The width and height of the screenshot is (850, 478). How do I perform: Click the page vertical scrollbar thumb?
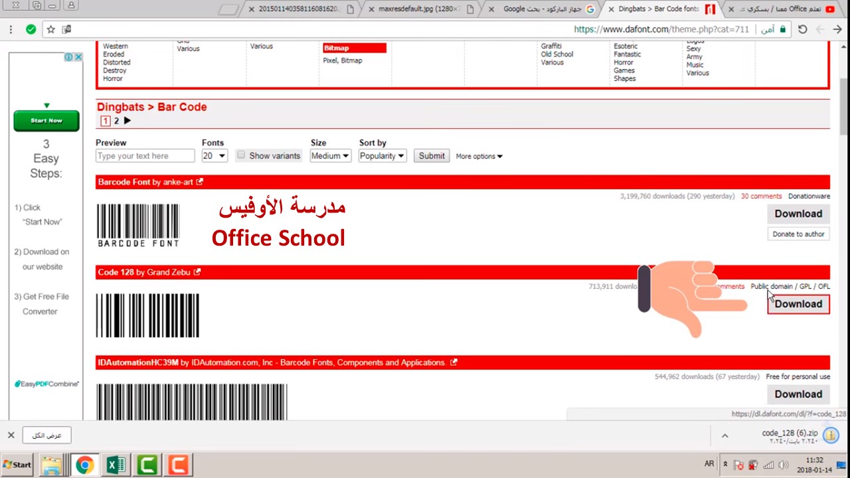[844, 106]
